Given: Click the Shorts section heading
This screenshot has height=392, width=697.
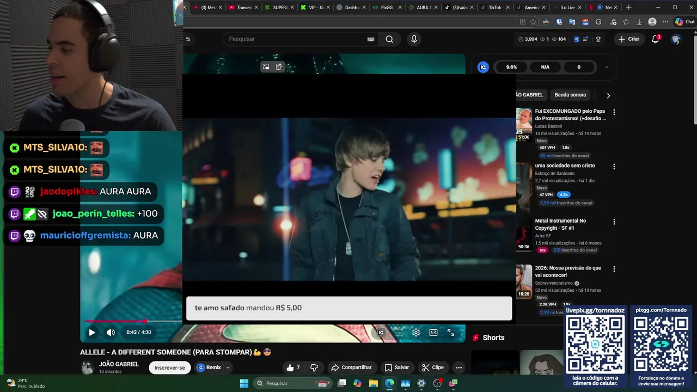Looking at the screenshot, I should (x=493, y=338).
